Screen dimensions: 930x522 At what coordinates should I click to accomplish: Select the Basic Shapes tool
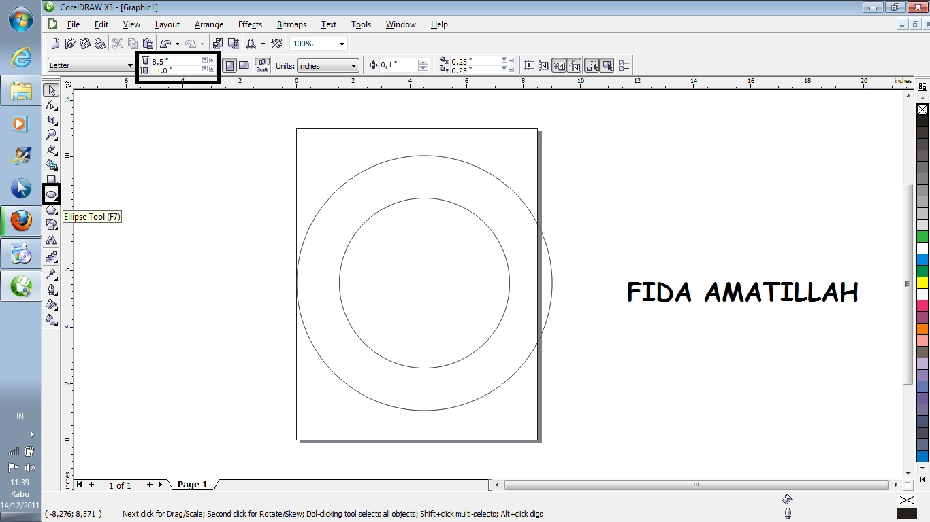click(x=51, y=225)
